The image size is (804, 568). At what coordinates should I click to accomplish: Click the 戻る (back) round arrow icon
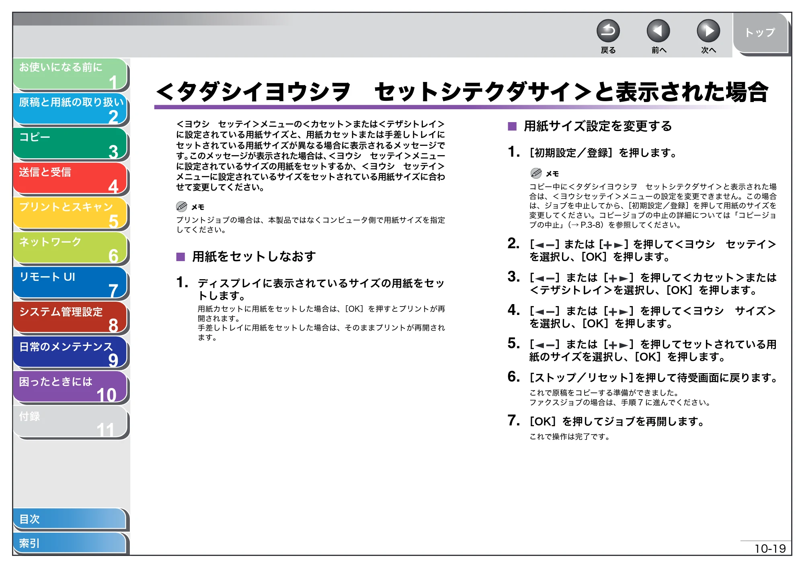608,31
